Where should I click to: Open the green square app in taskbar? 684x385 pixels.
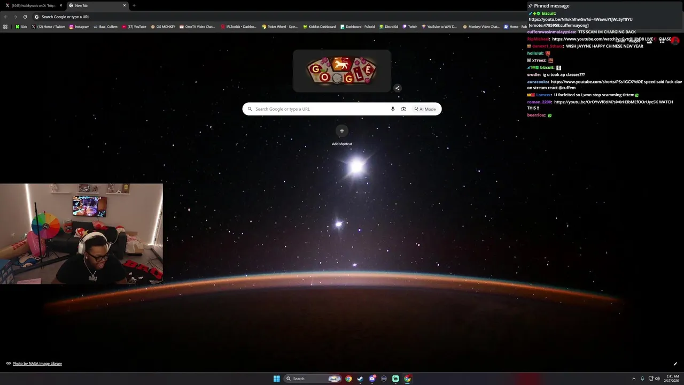tap(395, 379)
